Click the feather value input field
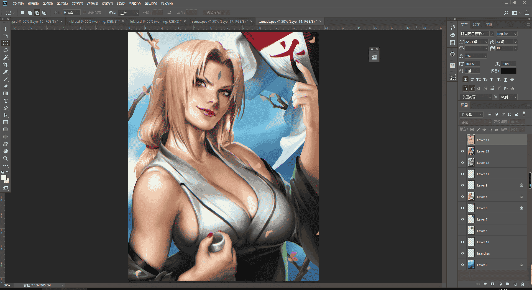The width and height of the screenshot is (532, 290). coord(72,13)
